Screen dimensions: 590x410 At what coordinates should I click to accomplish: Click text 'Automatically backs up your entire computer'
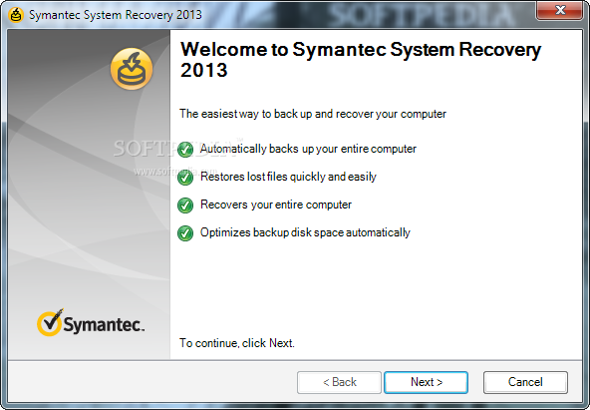click(x=308, y=149)
